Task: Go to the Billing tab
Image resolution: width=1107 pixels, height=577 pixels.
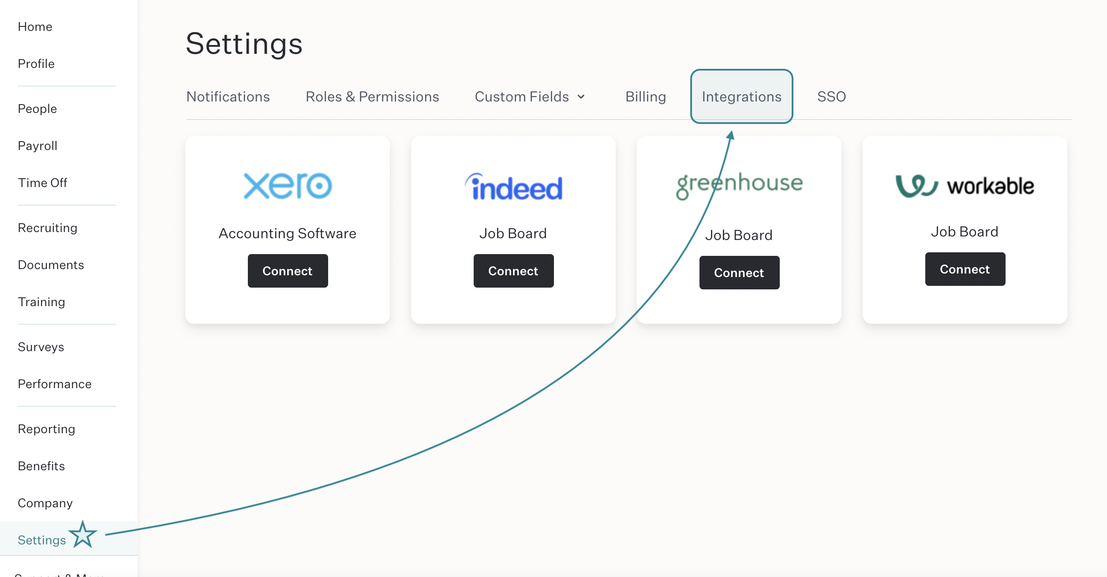Action: click(646, 97)
